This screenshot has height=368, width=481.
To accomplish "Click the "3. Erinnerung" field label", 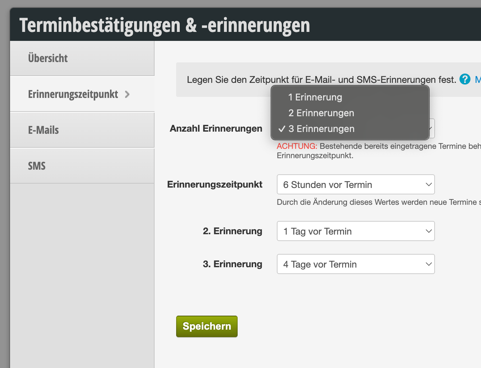I will 232,264.
